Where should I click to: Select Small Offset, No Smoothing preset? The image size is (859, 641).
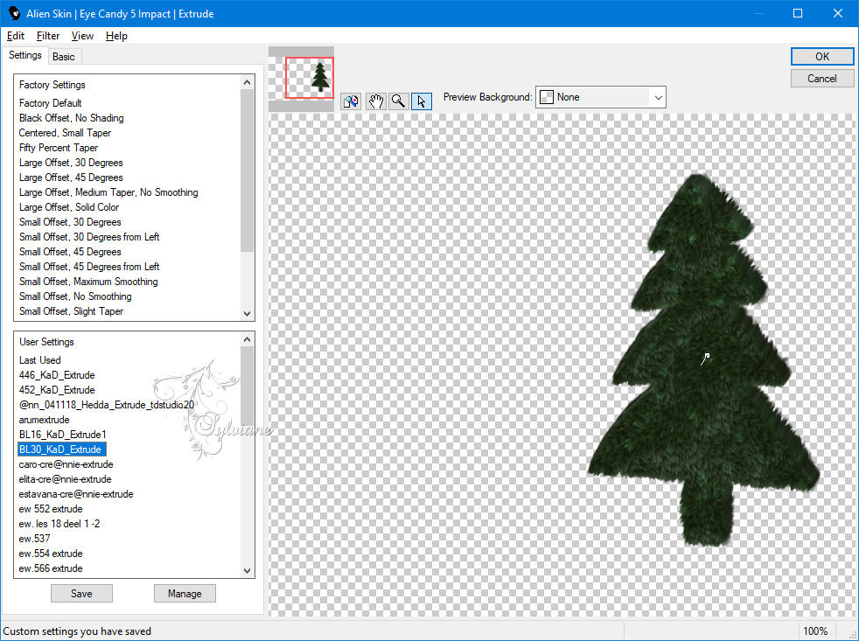75,296
